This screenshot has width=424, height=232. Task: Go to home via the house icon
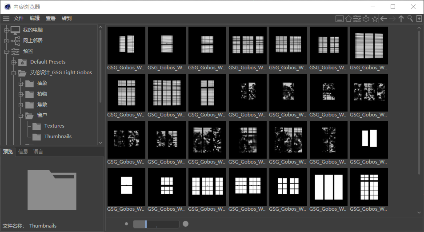coord(348,19)
